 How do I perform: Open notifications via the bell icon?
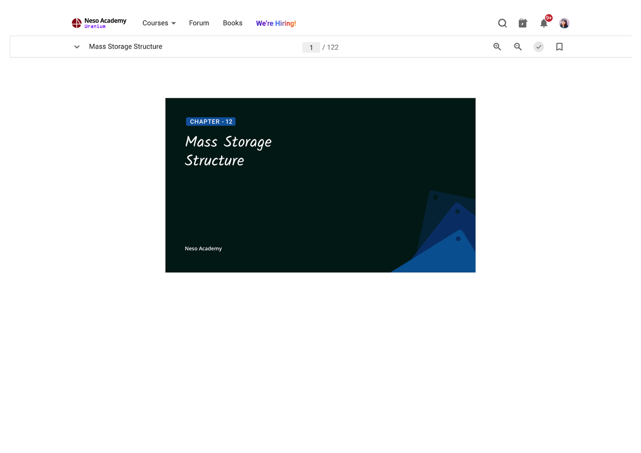544,23
